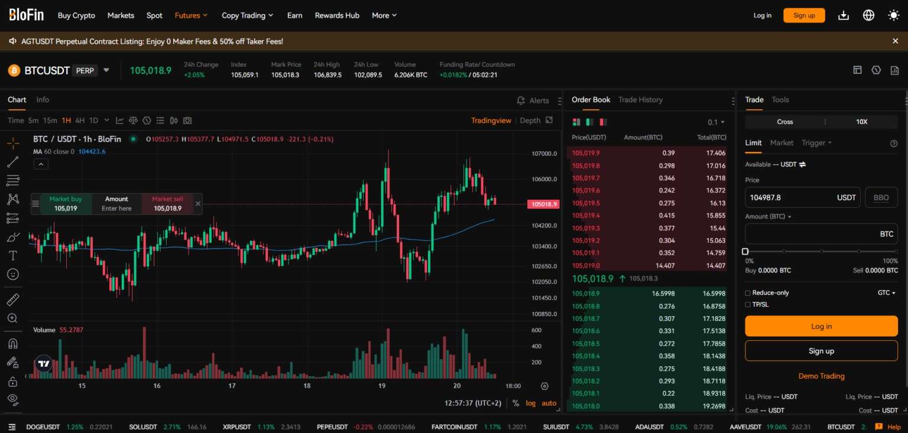Switch to the Info tab
Viewport: 908px width, 433px height.
(x=43, y=100)
